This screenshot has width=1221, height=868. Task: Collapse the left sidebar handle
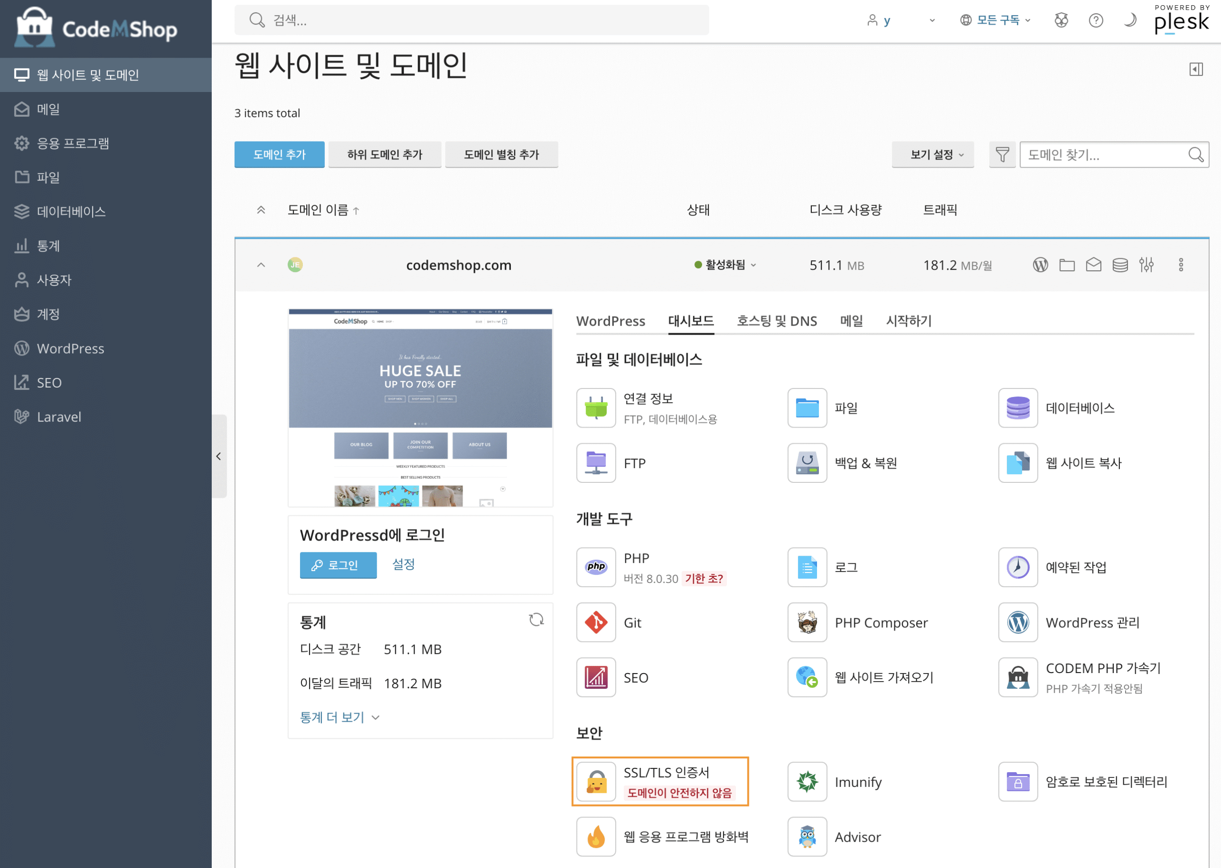219,456
